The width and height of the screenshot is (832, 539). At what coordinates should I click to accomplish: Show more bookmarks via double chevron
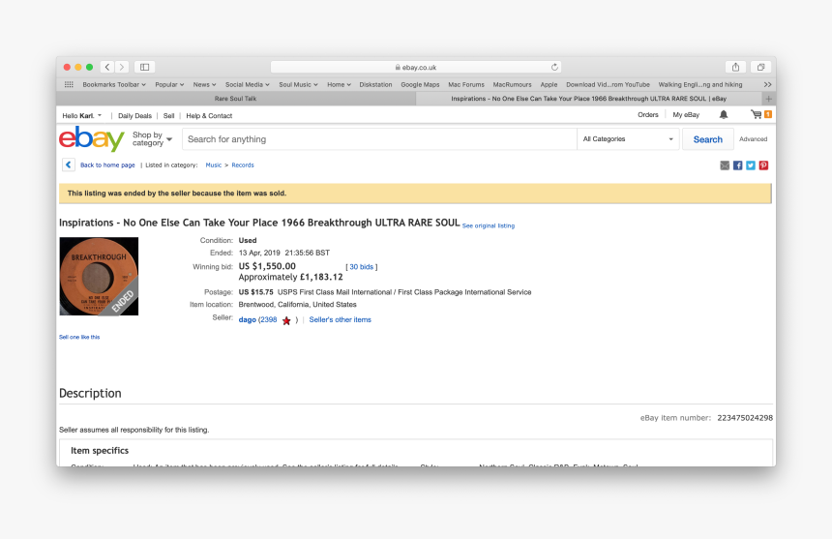pyautogui.click(x=767, y=84)
